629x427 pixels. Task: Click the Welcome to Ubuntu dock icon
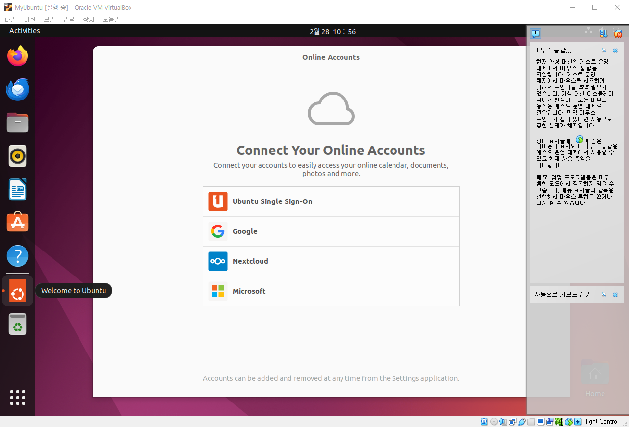coord(18,291)
